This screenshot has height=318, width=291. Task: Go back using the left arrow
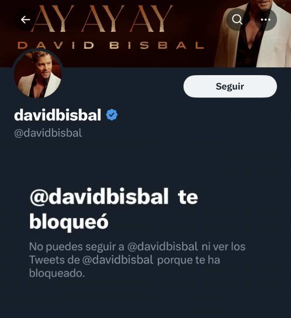pyautogui.click(x=25, y=20)
